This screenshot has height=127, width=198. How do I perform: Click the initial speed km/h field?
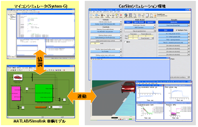(x=95, y=43)
